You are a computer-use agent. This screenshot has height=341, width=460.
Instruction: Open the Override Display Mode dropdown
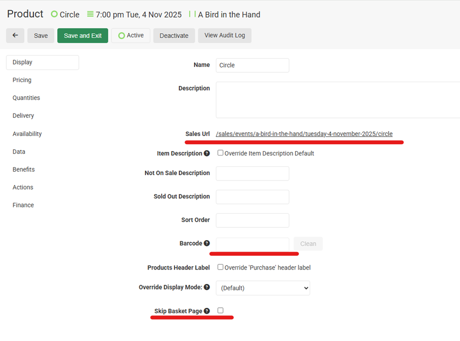coord(263,288)
